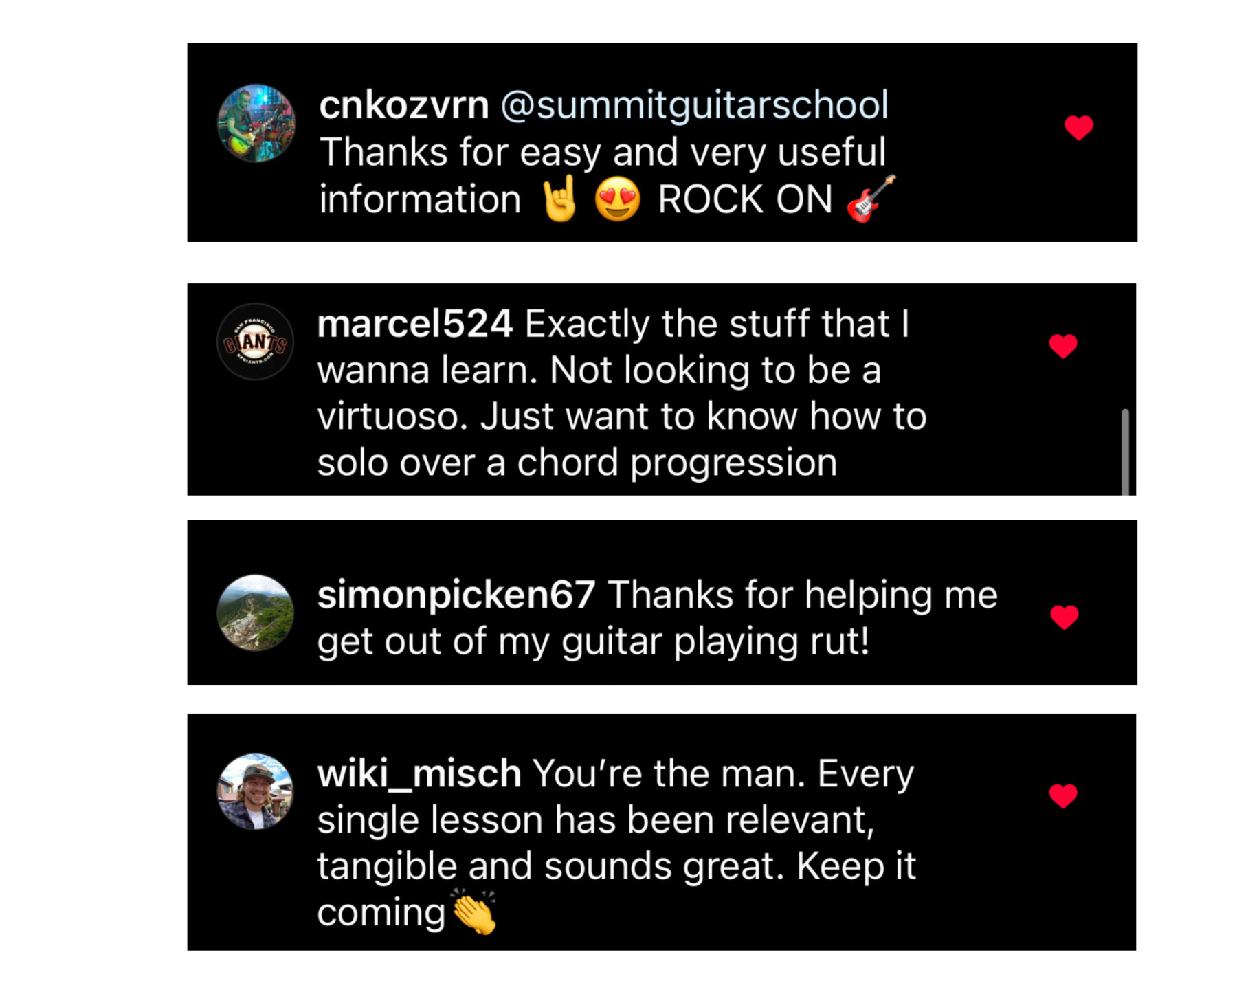Go to simonpicken67 username link

click(456, 595)
